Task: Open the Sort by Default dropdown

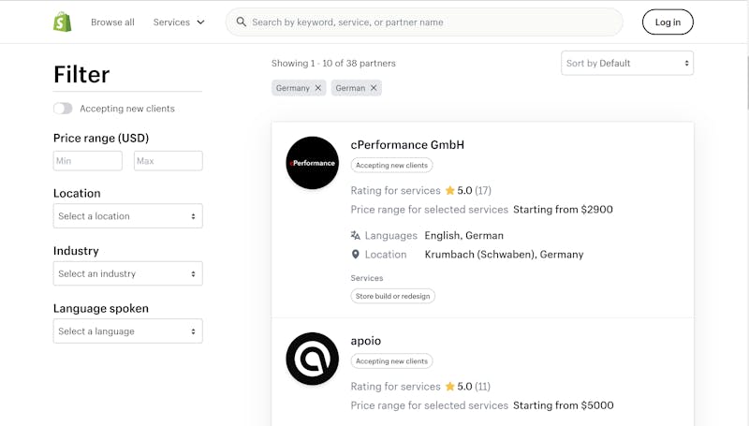Action: [x=627, y=63]
